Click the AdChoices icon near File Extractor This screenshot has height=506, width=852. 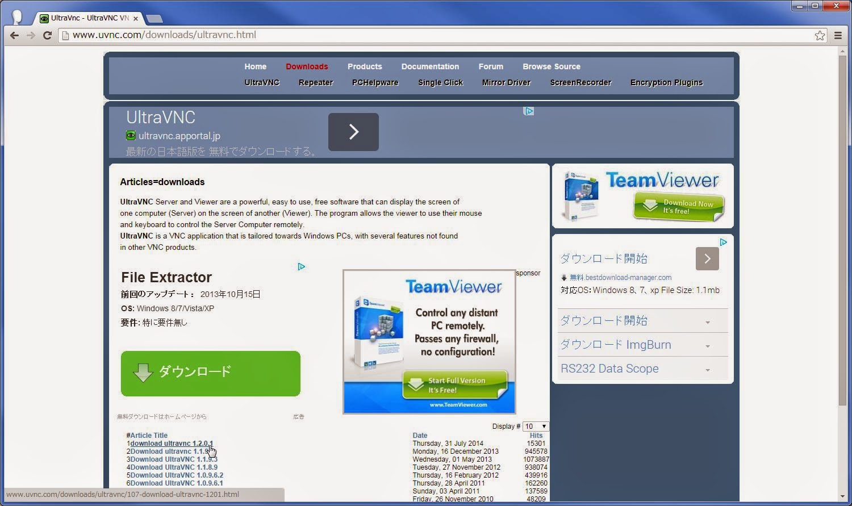click(x=302, y=266)
